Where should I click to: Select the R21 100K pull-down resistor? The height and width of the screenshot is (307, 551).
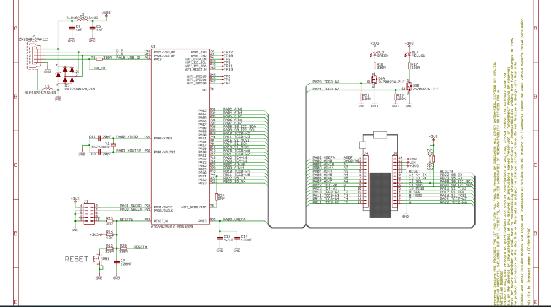pos(360,97)
